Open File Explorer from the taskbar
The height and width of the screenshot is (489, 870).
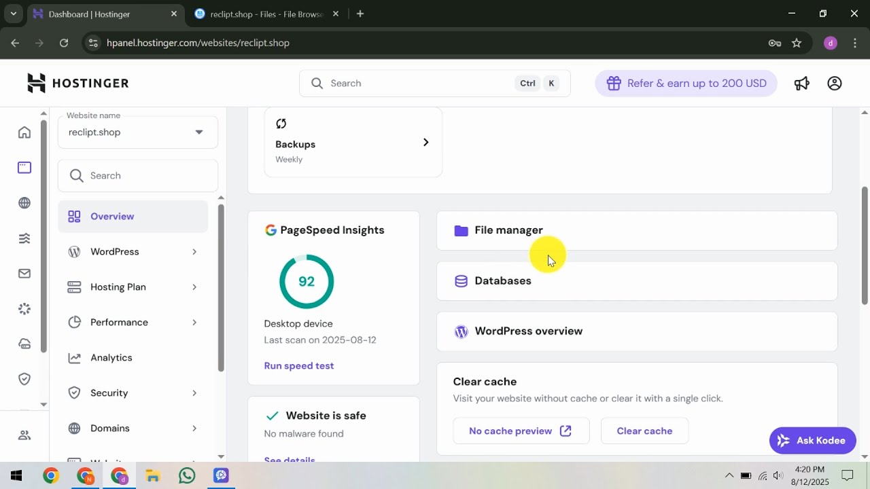click(153, 475)
